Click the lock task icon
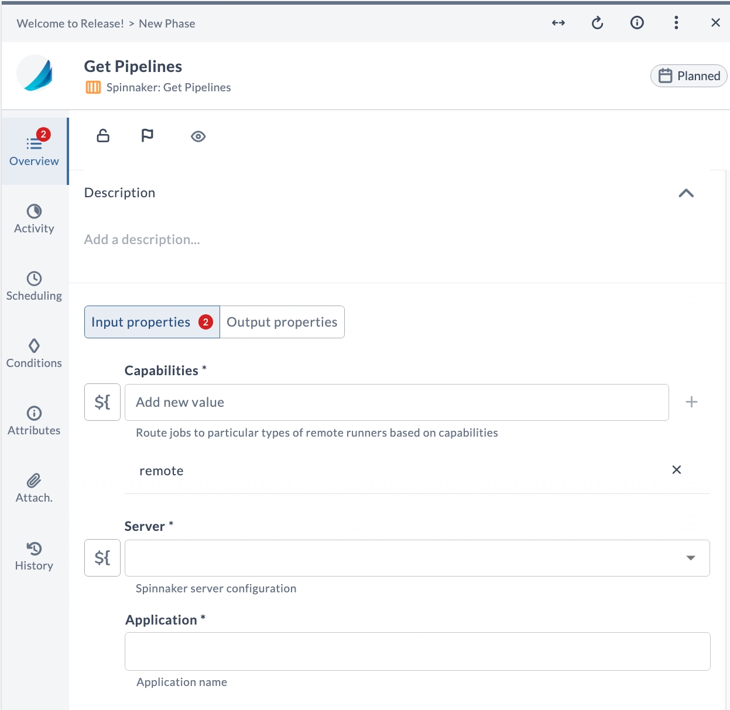The width and height of the screenshot is (730, 710). [x=102, y=136]
